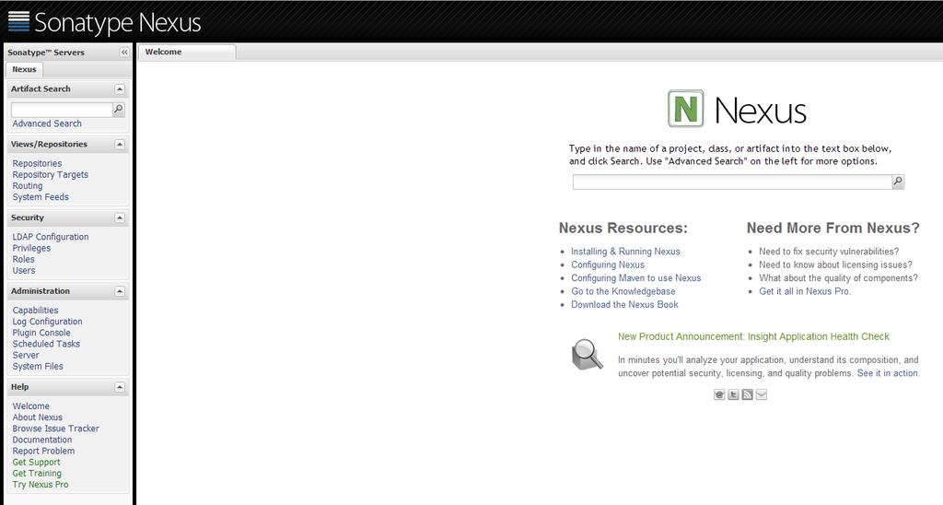Screen dimensions: 943x505
Task: Open Server settings link
Action: (26, 355)
